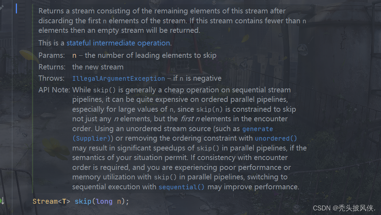Click the generic type T in signature
381x215 pixels.
[64, 201]
